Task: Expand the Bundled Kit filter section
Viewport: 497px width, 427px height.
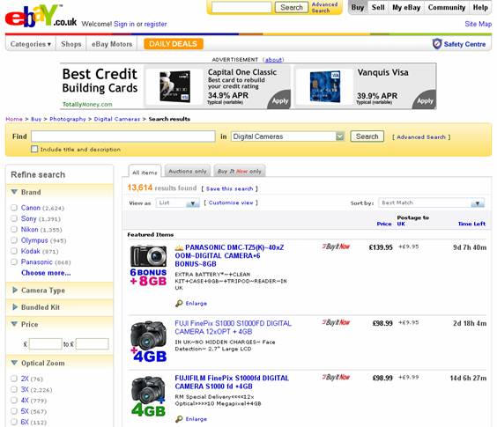Action: [x=15, y=307]
